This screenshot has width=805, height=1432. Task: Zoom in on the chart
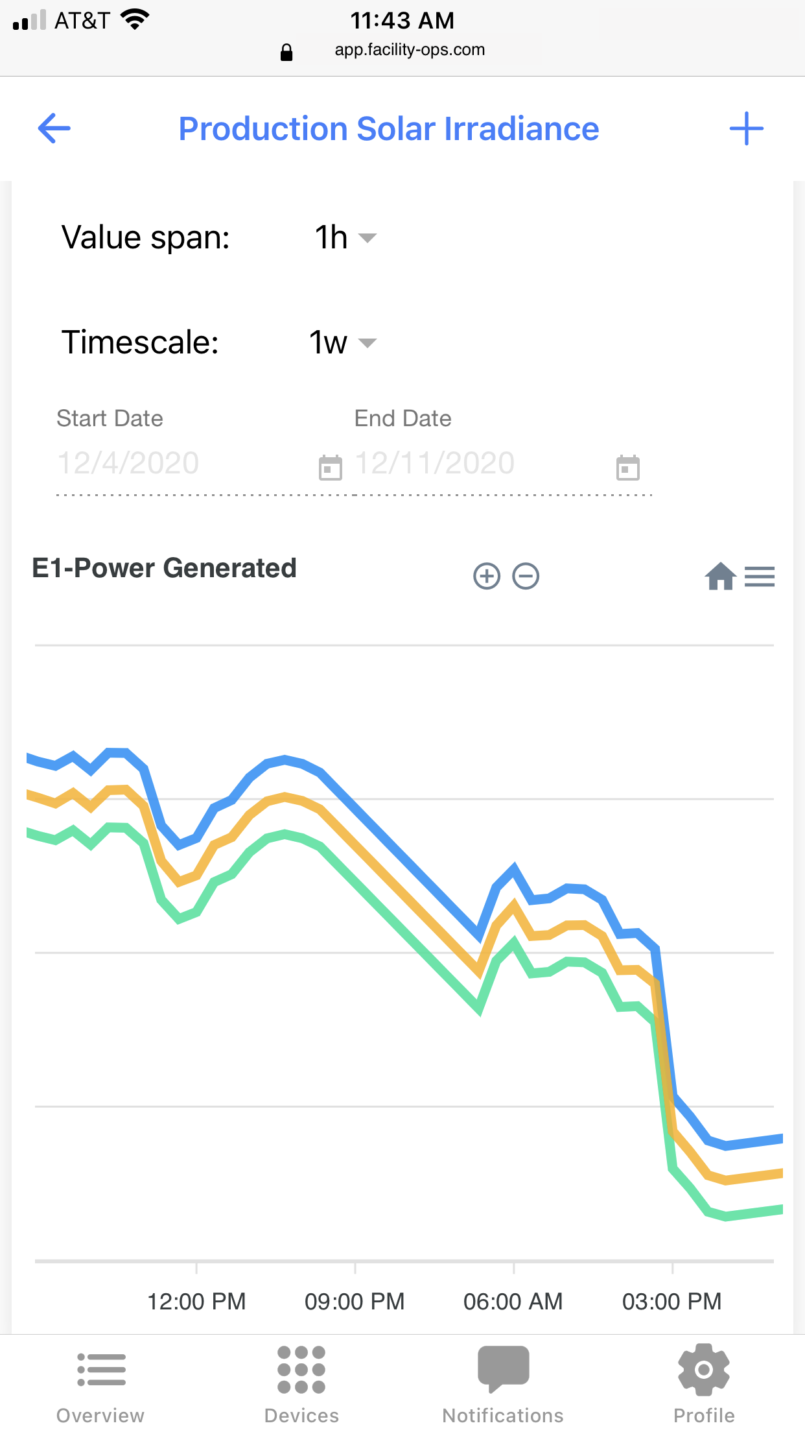[486, 576]
